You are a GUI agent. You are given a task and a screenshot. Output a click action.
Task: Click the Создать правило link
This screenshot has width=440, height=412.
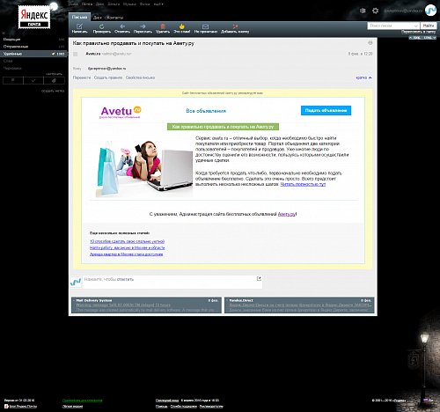[108, 77]
